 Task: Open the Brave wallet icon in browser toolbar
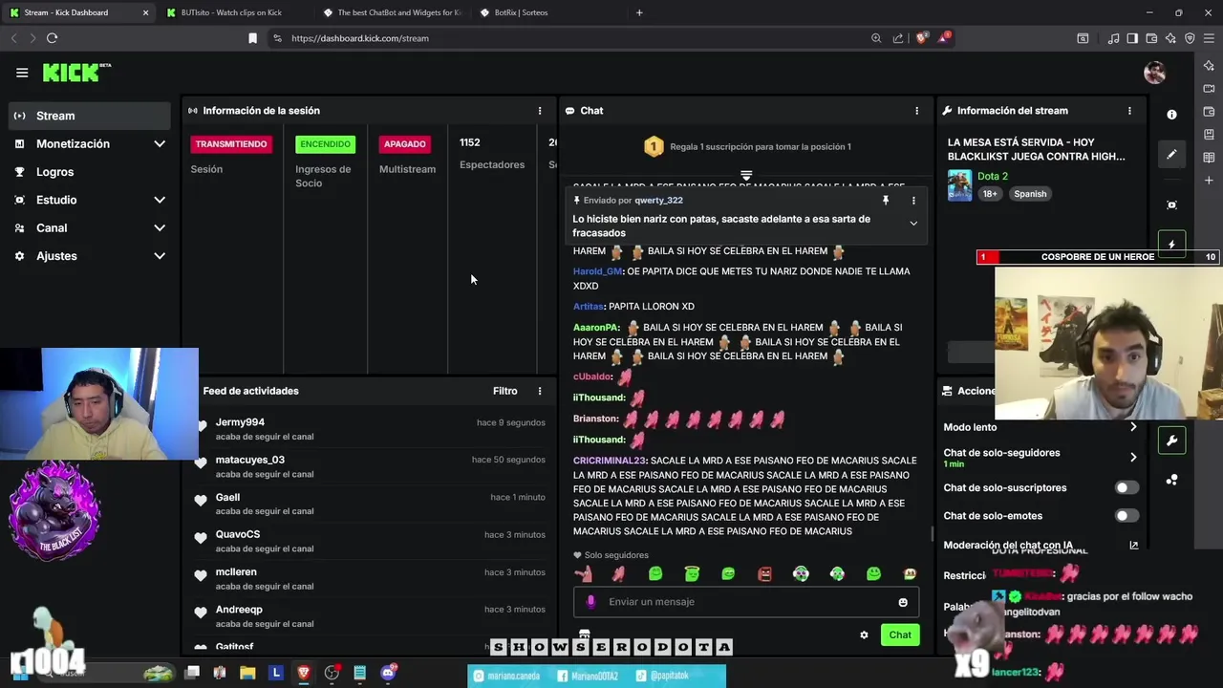click(x=1152, y=38)
